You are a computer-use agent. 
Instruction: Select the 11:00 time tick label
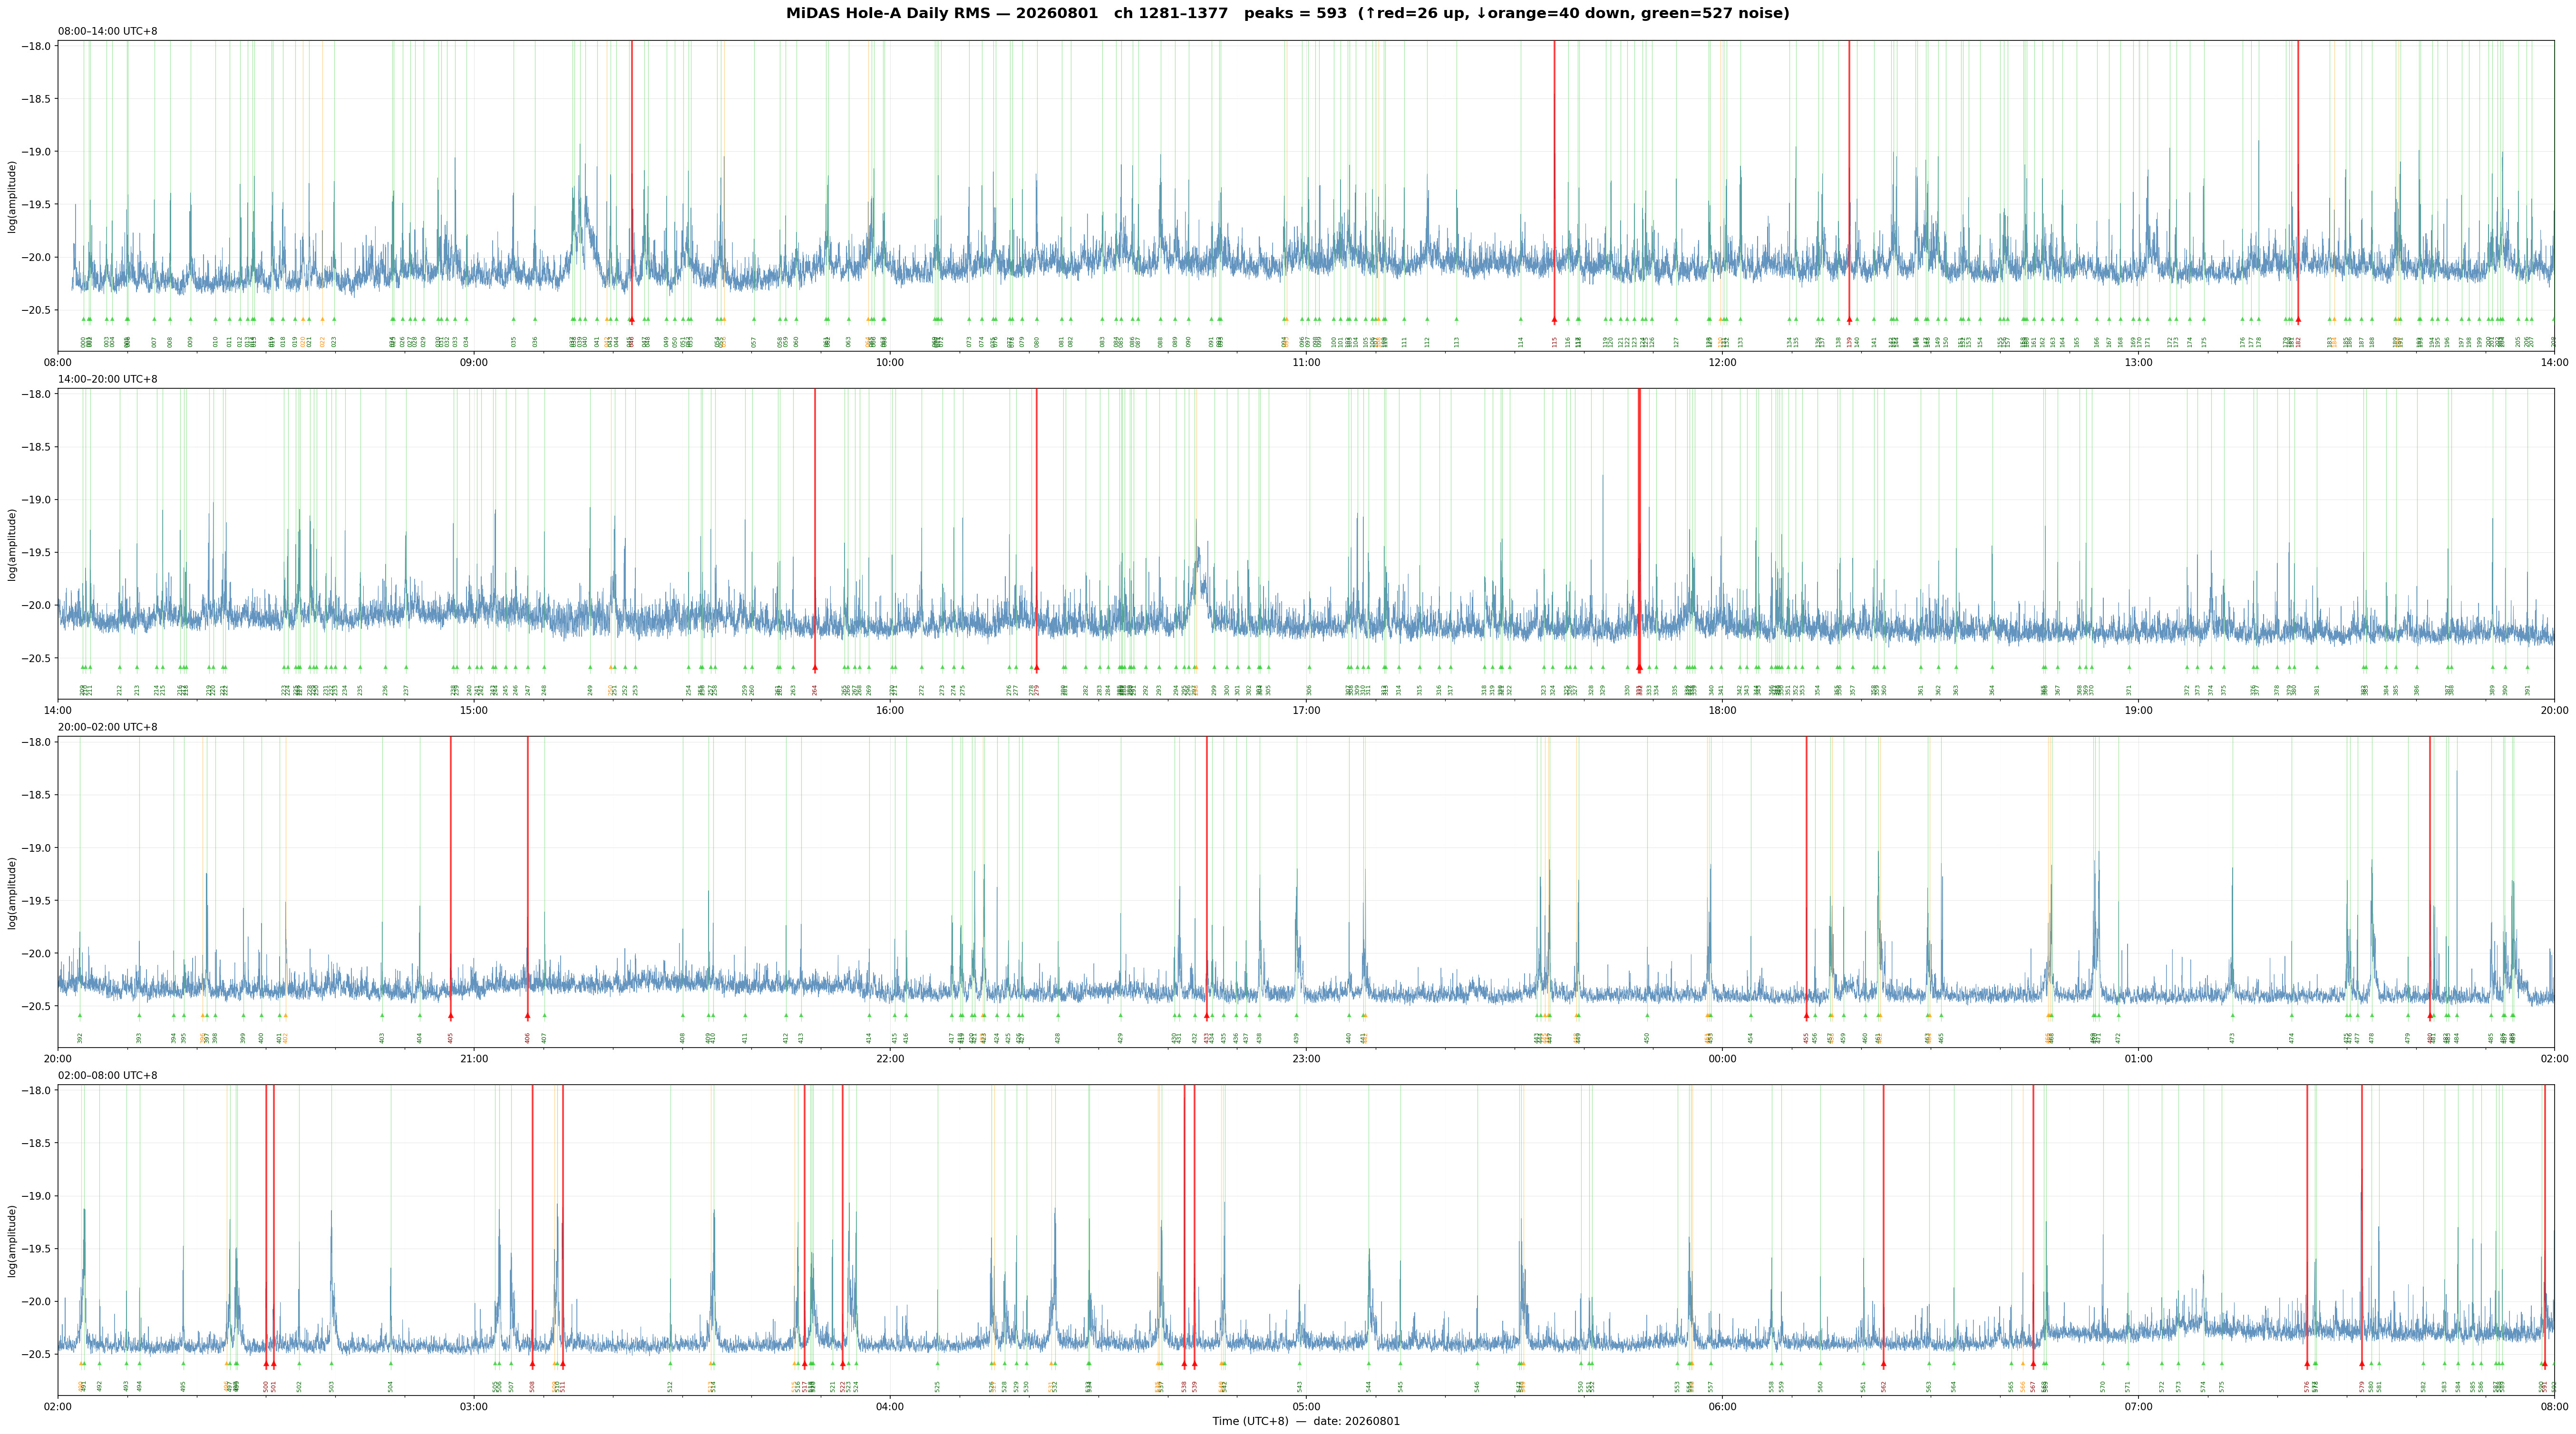(1306, 363)
